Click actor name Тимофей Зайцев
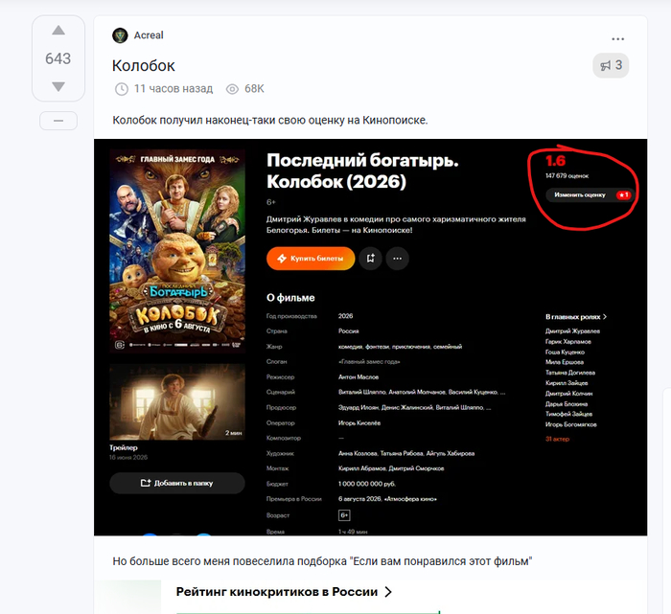 pyautogui.click(x=568, y=414)
